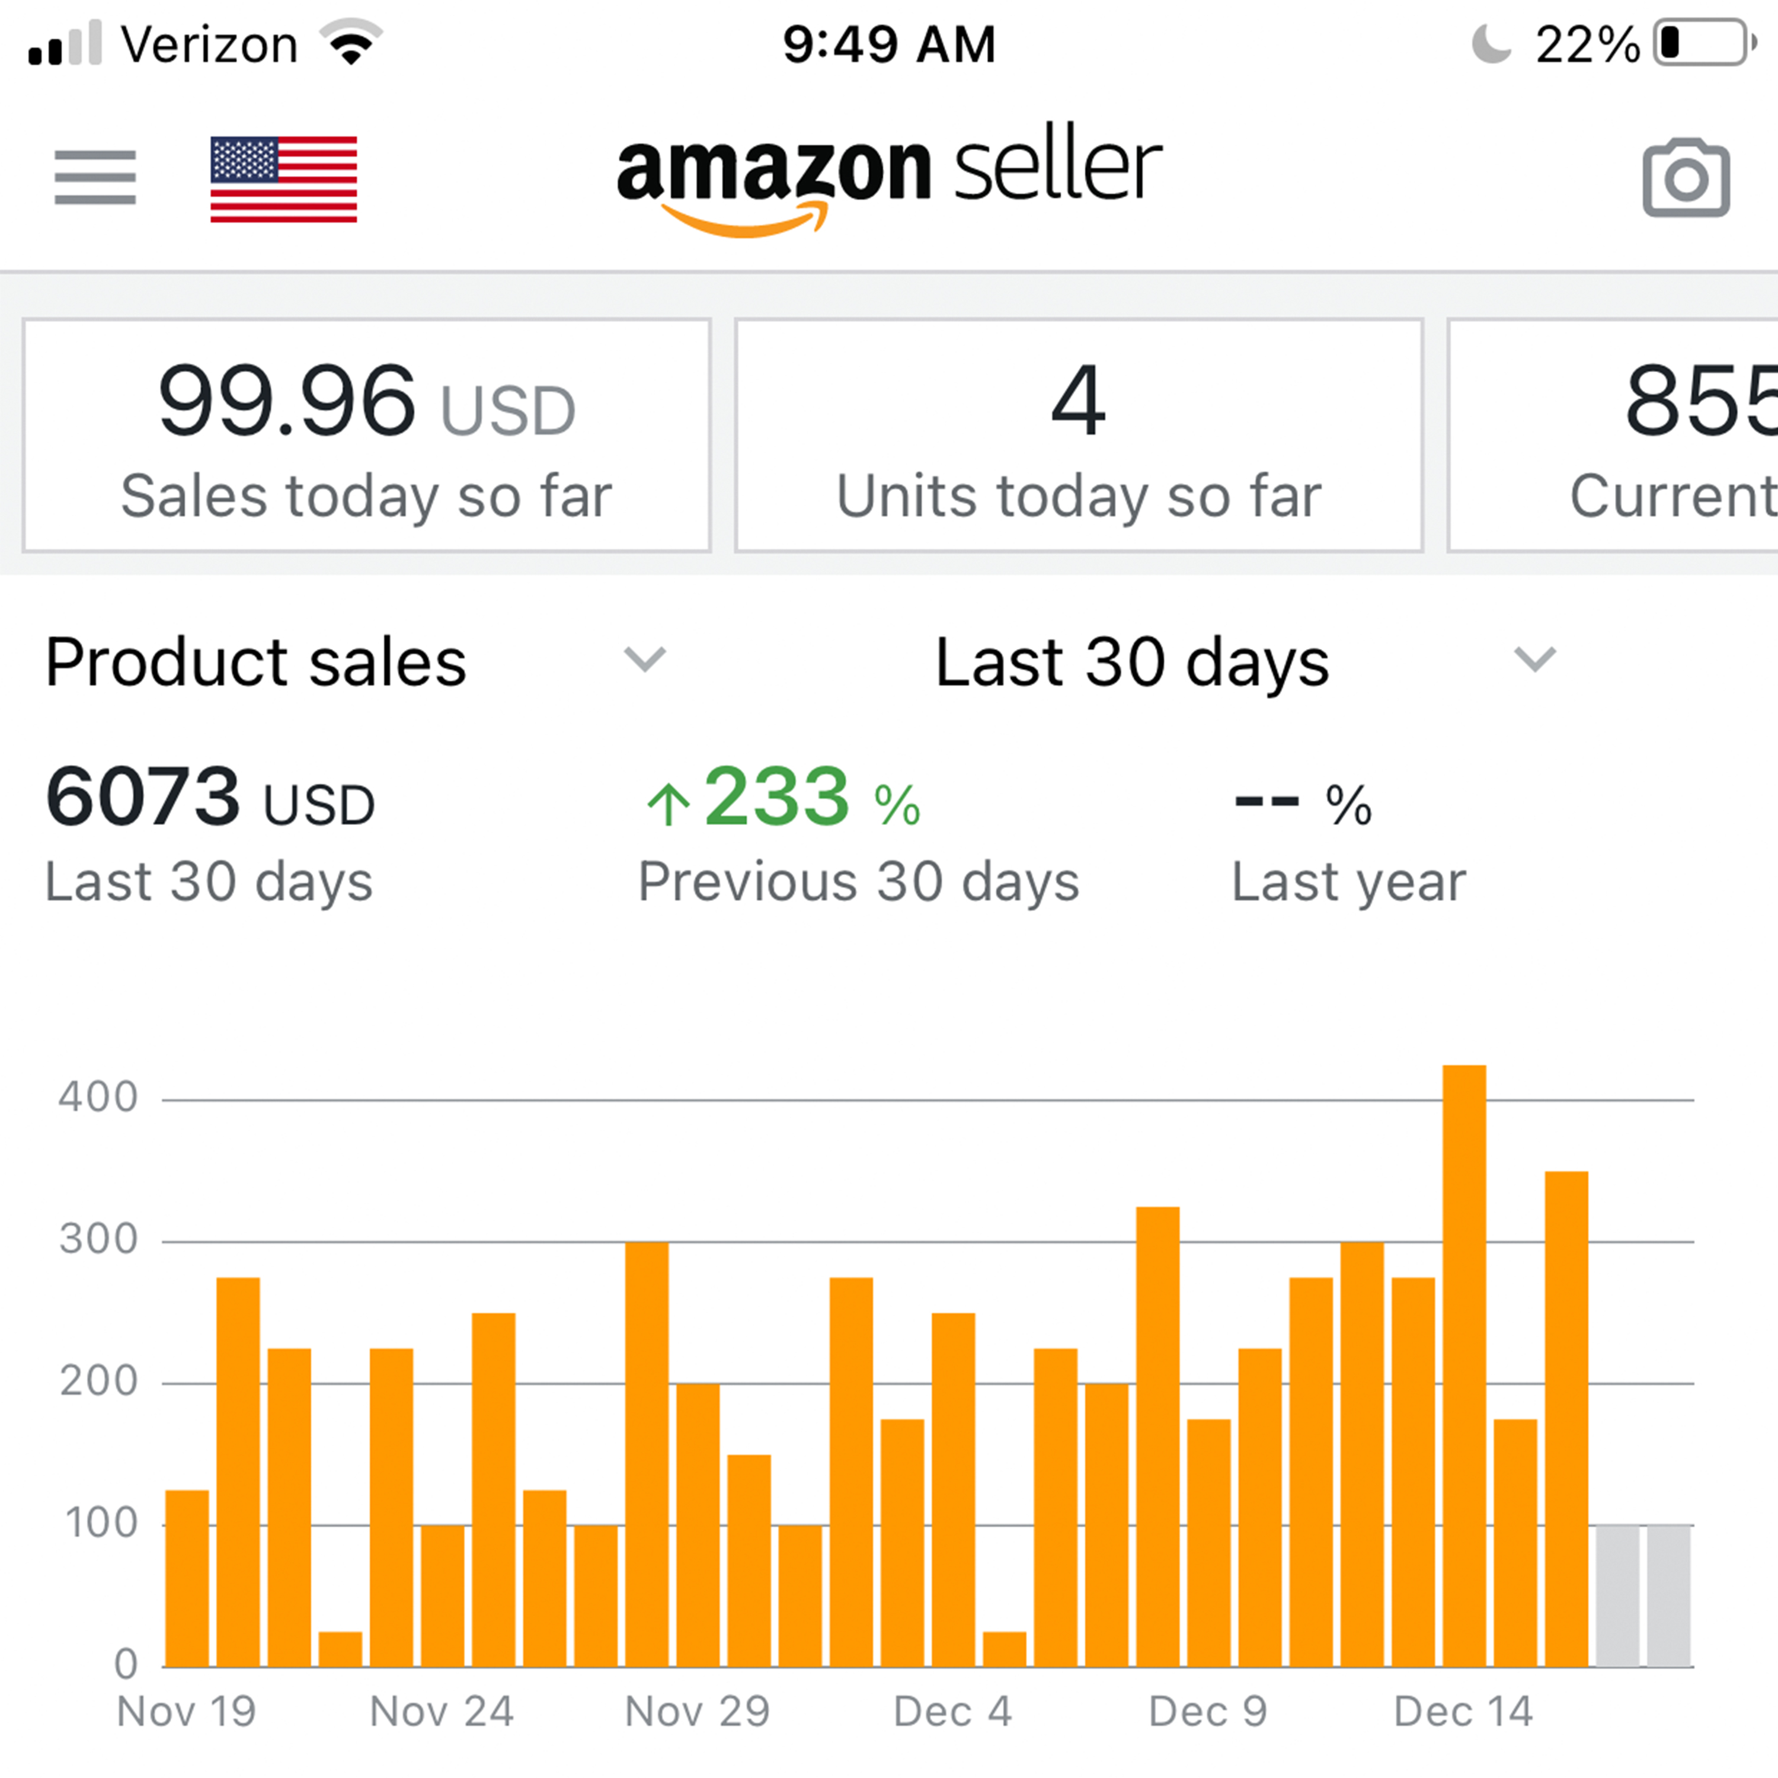Open the Units today so far card

(1079, 435)
